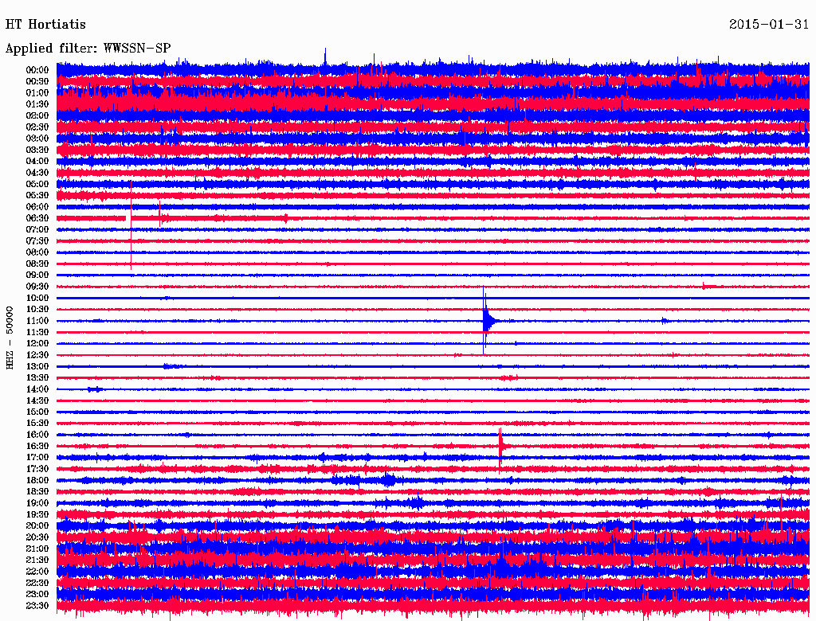
Task: Click the 'HT Hortiatis' station title
Action: 45,25
